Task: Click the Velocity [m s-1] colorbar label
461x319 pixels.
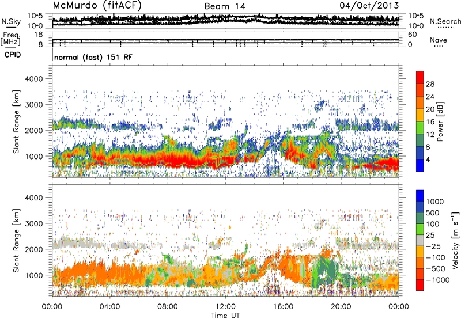Action: coord(455,240)
